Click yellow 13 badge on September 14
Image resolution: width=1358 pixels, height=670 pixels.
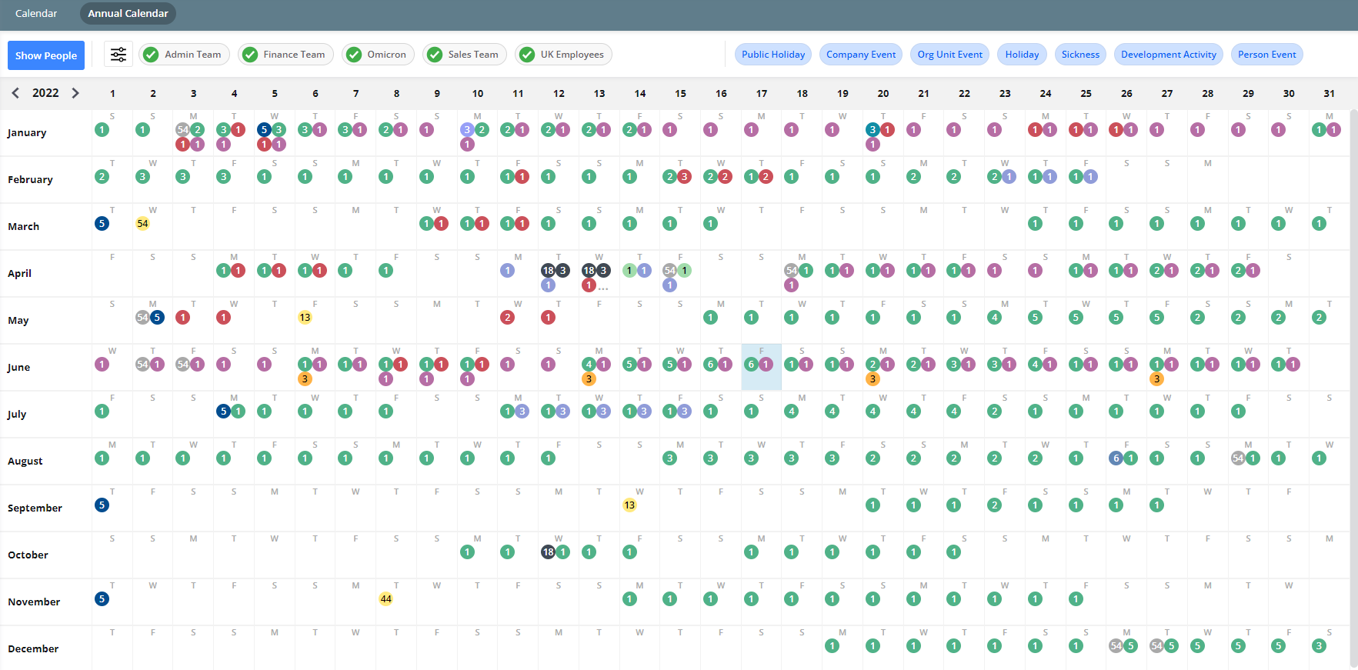(629, 505)
